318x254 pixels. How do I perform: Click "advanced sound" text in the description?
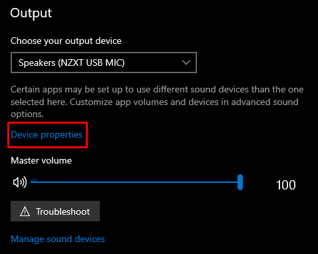click(x=265, y=102)
